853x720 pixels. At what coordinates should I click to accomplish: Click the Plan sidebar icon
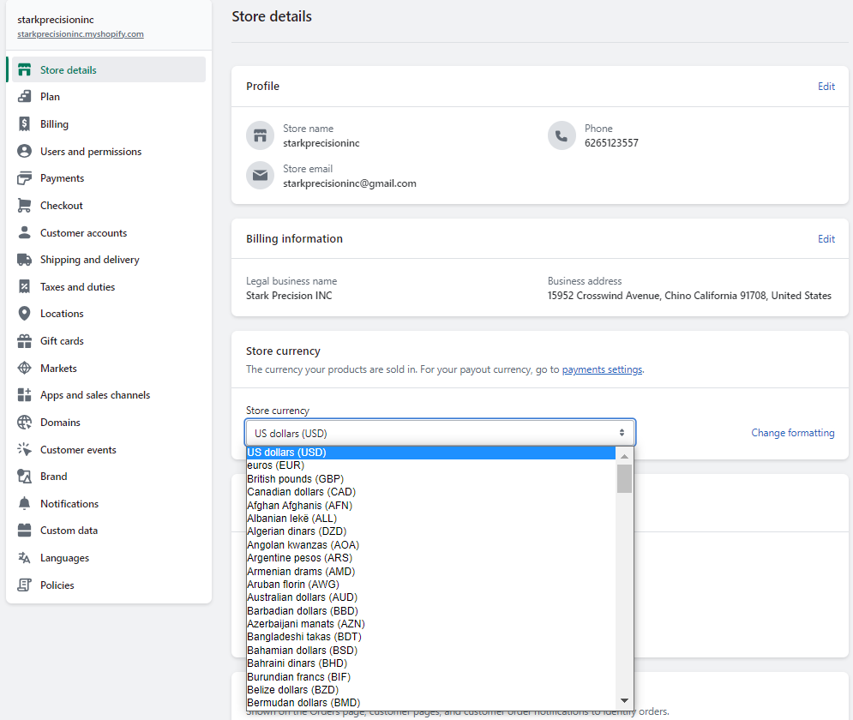(25, 97)
